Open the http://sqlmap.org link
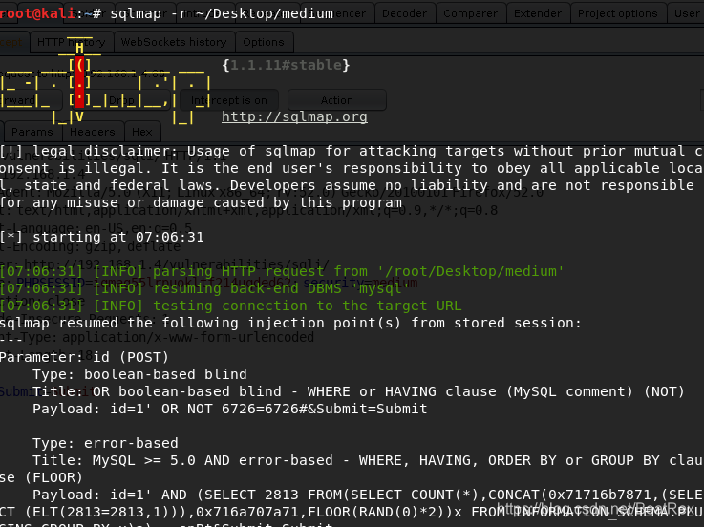Viewport: 704px width, 527px height. click(294, 116)
